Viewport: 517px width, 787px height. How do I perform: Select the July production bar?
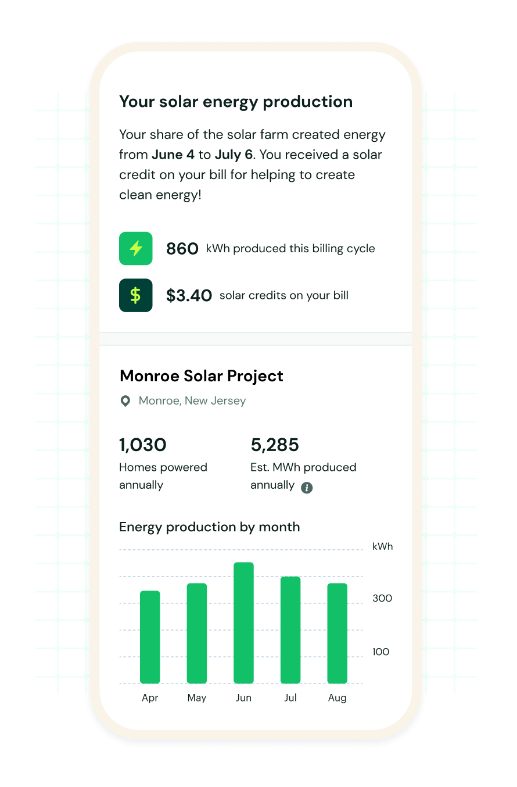(290, 630)
